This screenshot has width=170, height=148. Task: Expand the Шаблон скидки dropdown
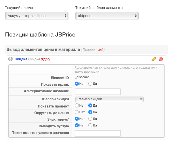(x=109, y=99)
